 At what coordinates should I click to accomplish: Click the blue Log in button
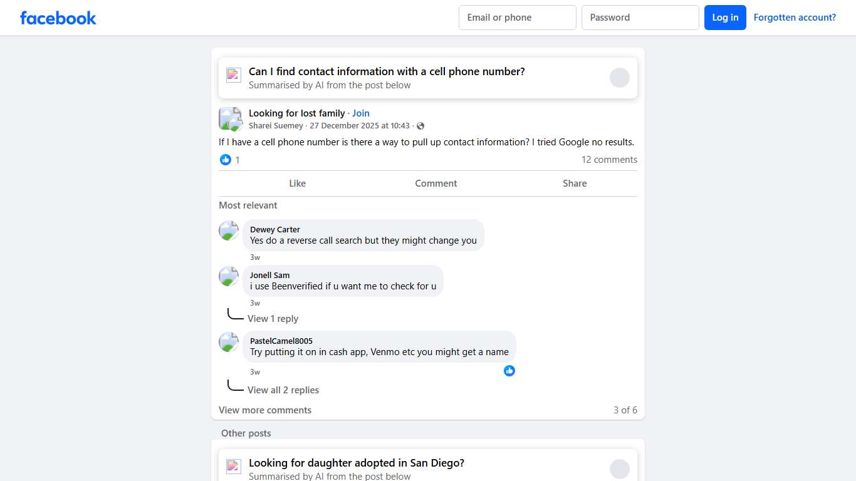click(725, 18)
